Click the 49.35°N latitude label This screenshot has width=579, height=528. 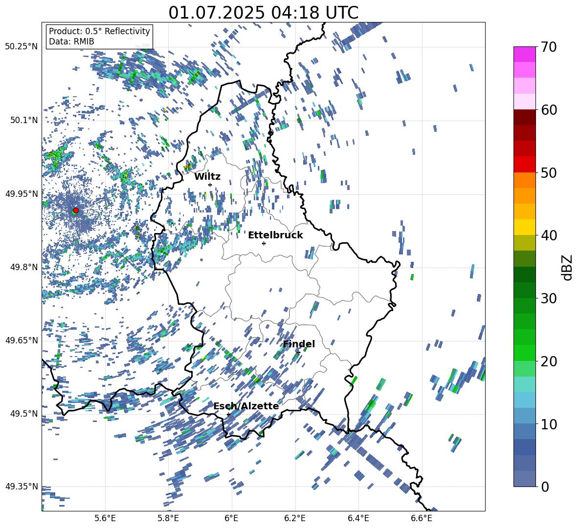[22, 486]
